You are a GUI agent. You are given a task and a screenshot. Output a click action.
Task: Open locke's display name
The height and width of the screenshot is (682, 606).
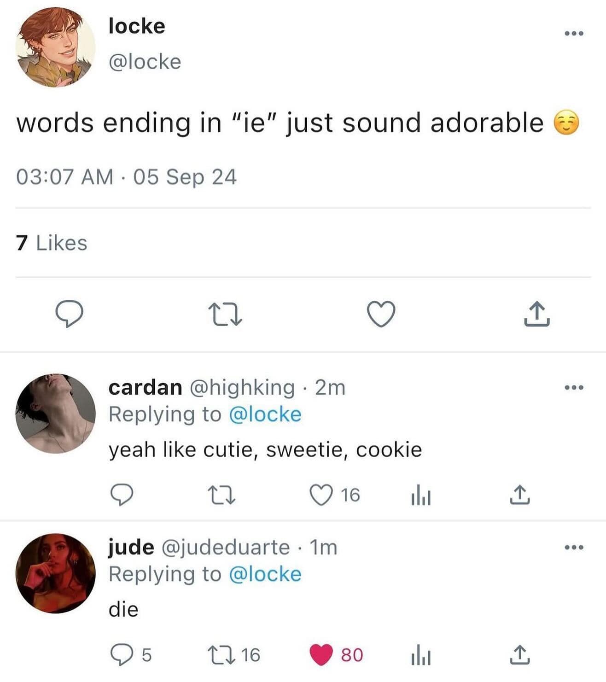click(x=135, y=26)
